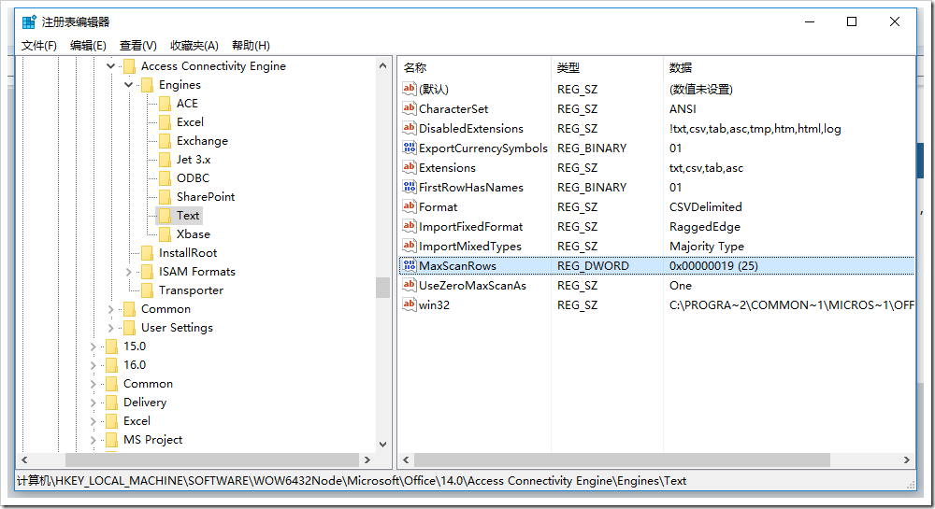The image size is (935, 509).
Task: Click the values pane scroll right arrow
Action: click(906, 460)
